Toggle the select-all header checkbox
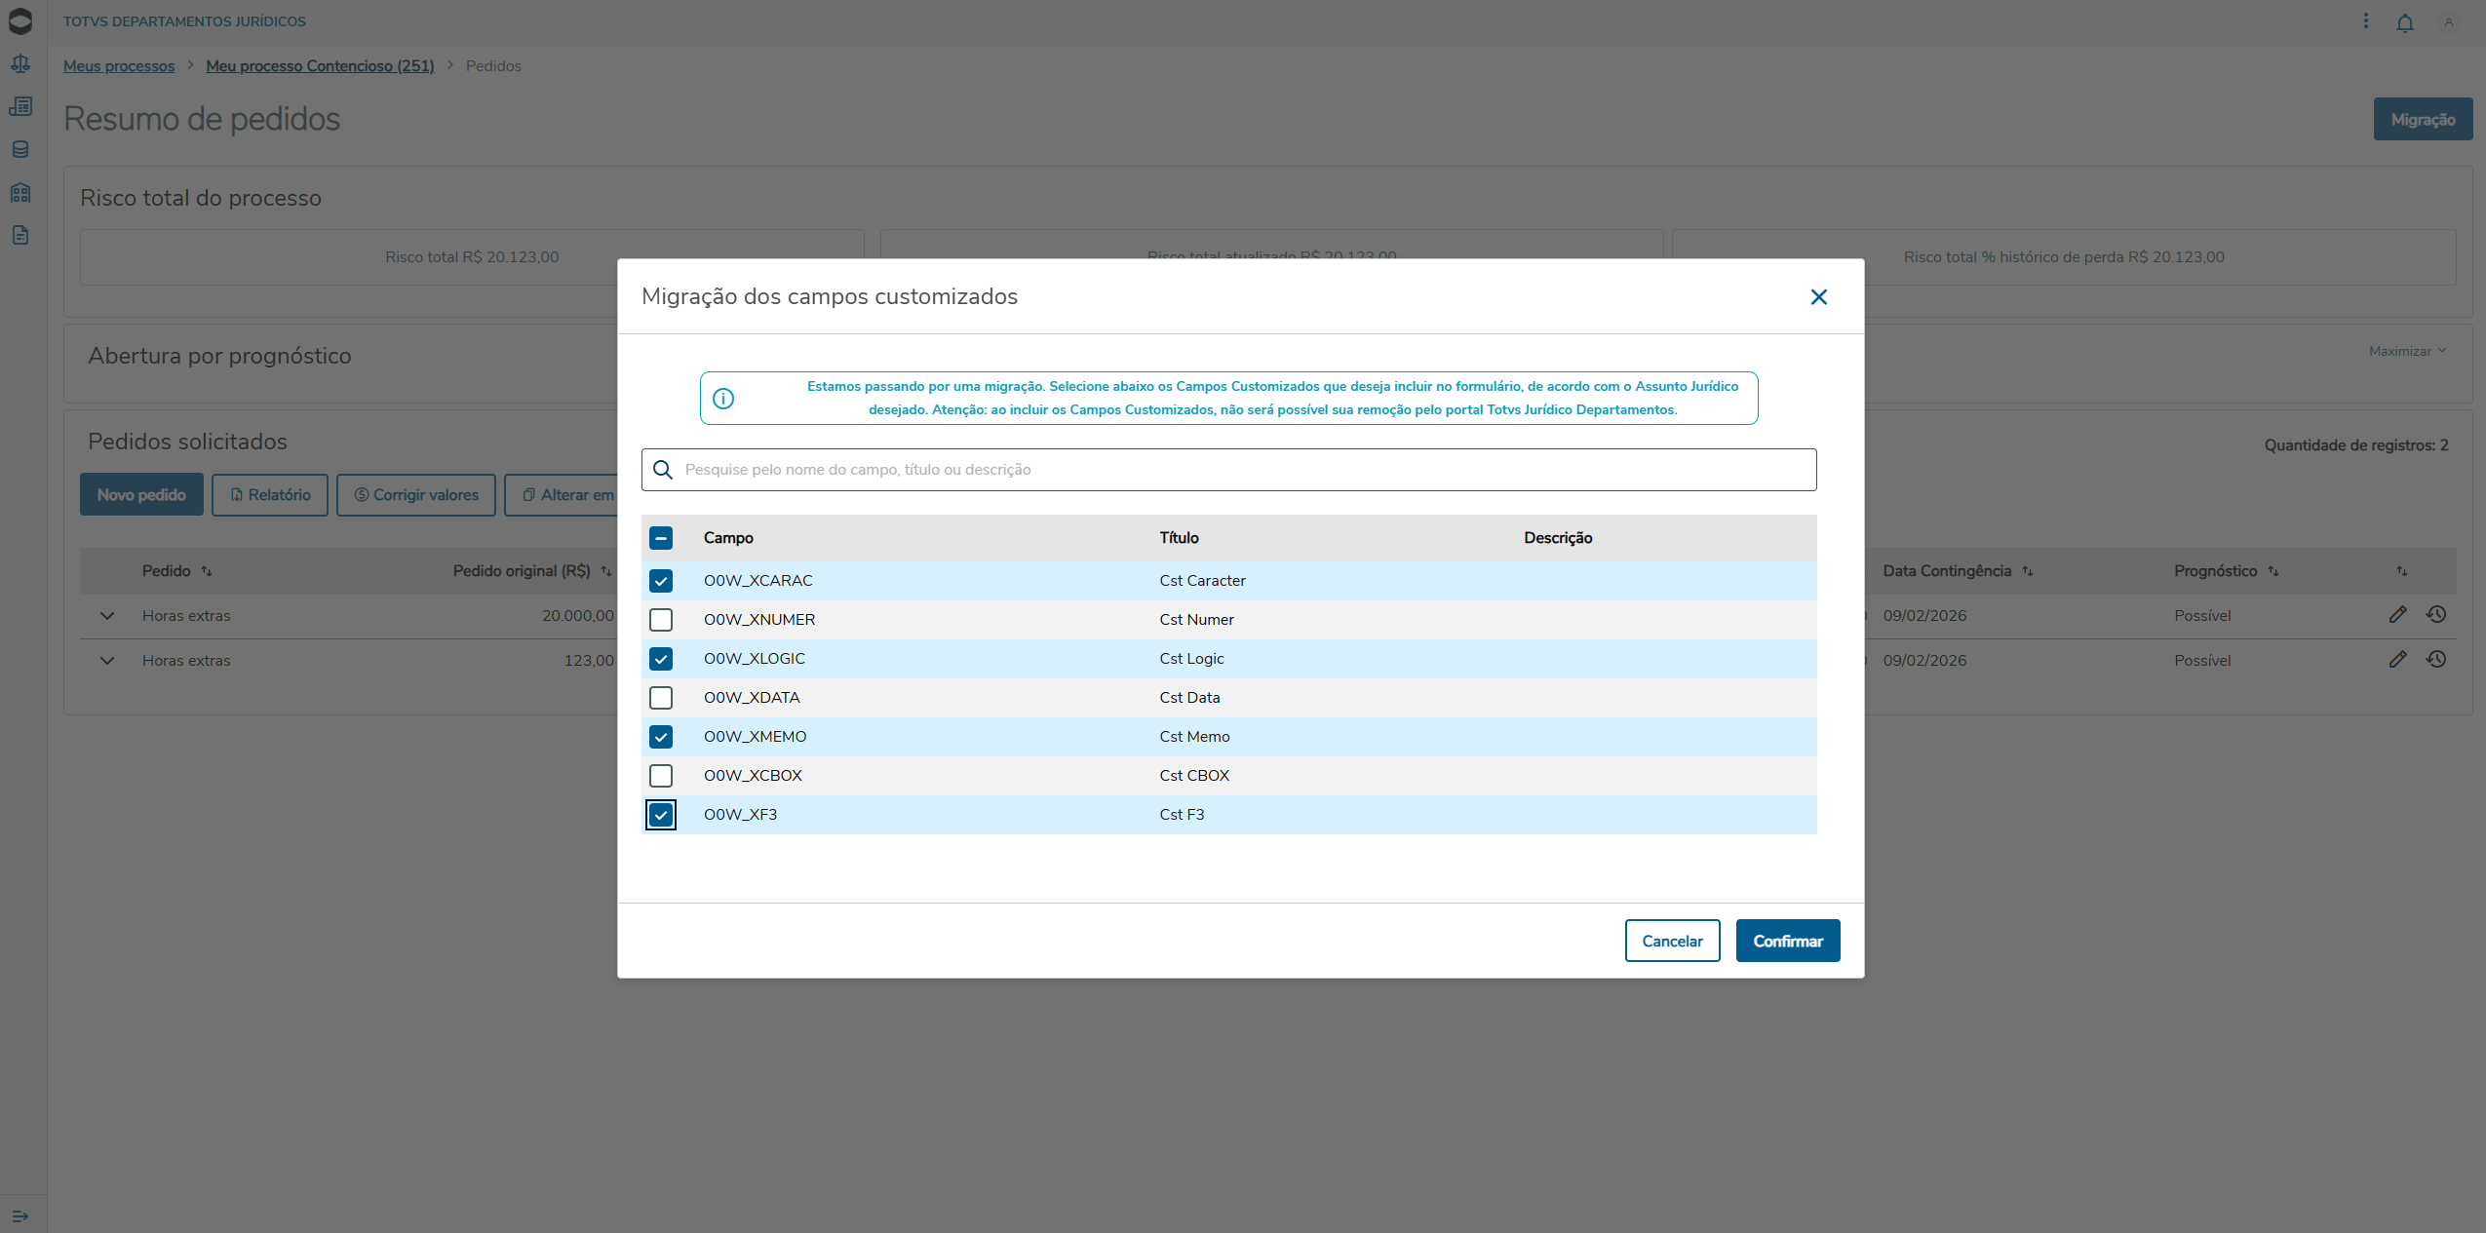This screenshot has width=2486, height=1233. coord(661,538)
